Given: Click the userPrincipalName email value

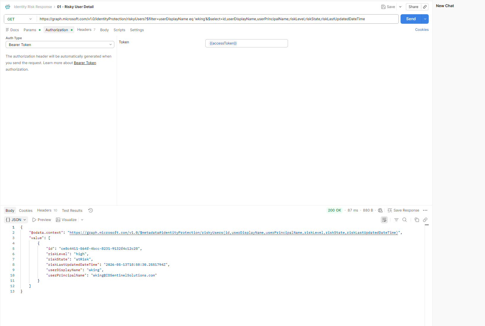Looking at the screenshot, I should [x=124, y=275].
